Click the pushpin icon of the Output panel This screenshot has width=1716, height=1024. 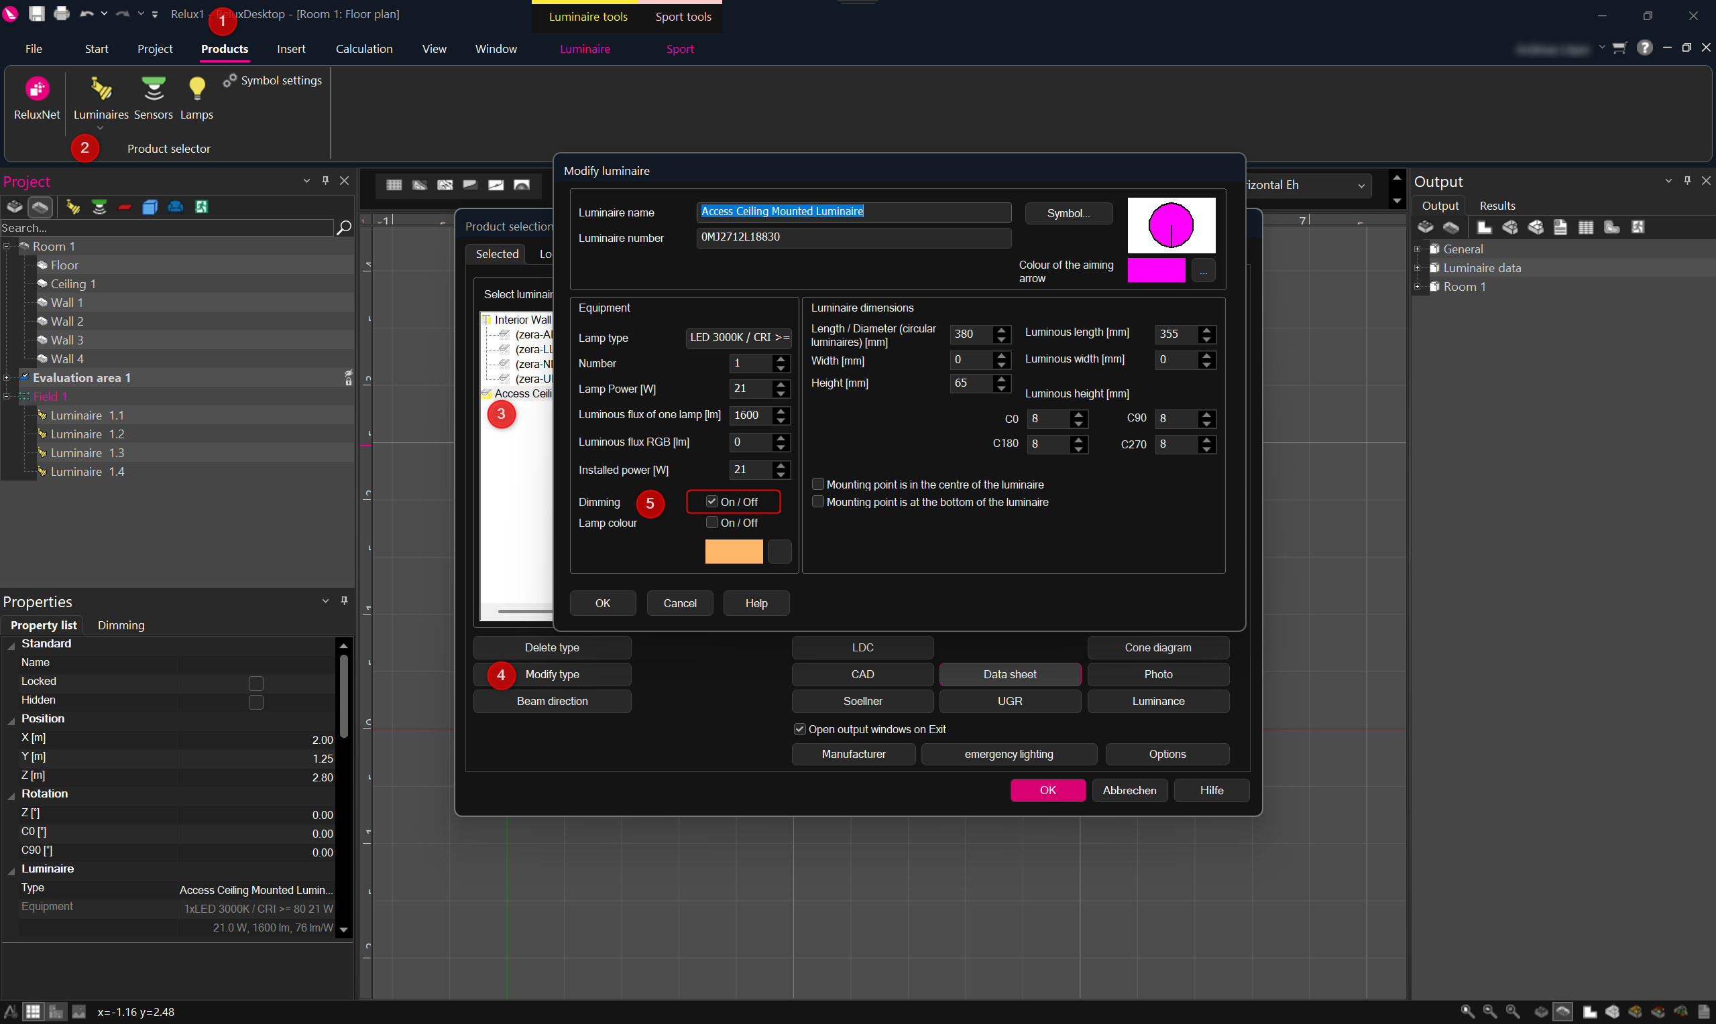1687,181
